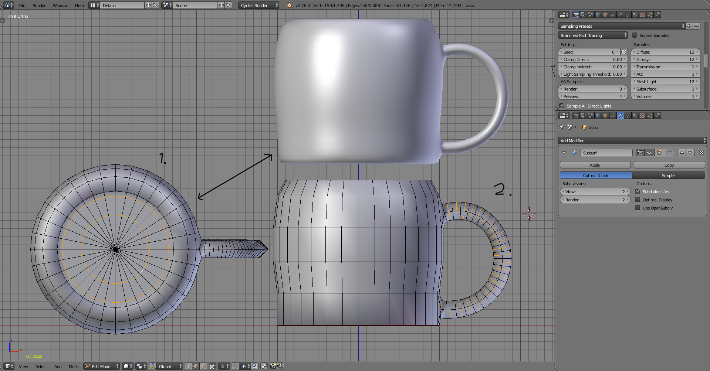The height and width of the screenshot is (371, 710).
Task: Open pivot point dropdown
Action: tap(141, 366)
